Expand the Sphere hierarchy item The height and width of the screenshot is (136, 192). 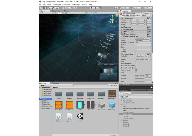point(122,120)
